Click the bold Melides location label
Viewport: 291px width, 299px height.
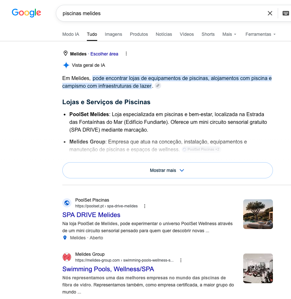click(x=78, y=54)
